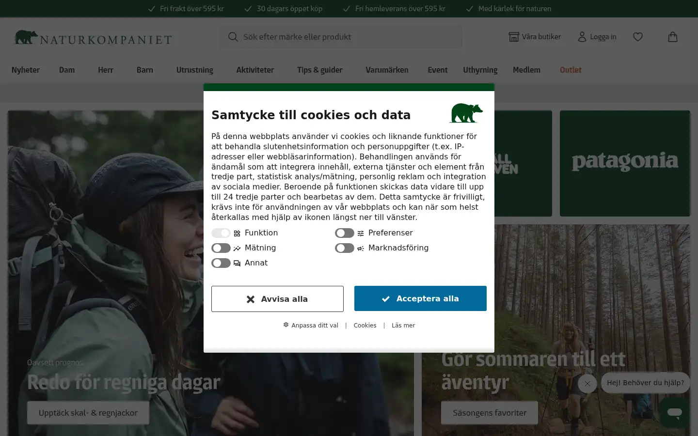The width and height of the screenshot is (698, 436).
Task: Open the Barn menu
Action: pos(145,70)
